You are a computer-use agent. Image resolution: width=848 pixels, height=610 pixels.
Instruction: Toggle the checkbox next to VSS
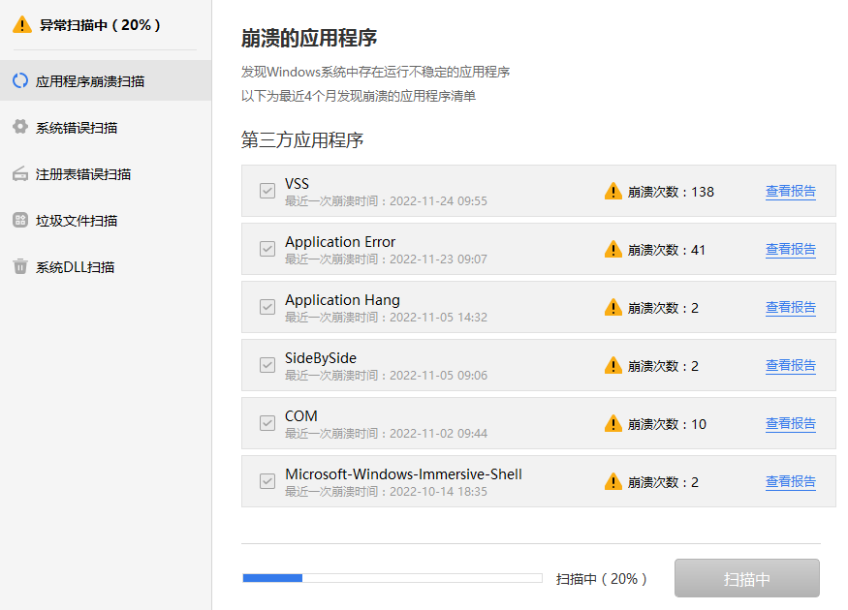267,191
